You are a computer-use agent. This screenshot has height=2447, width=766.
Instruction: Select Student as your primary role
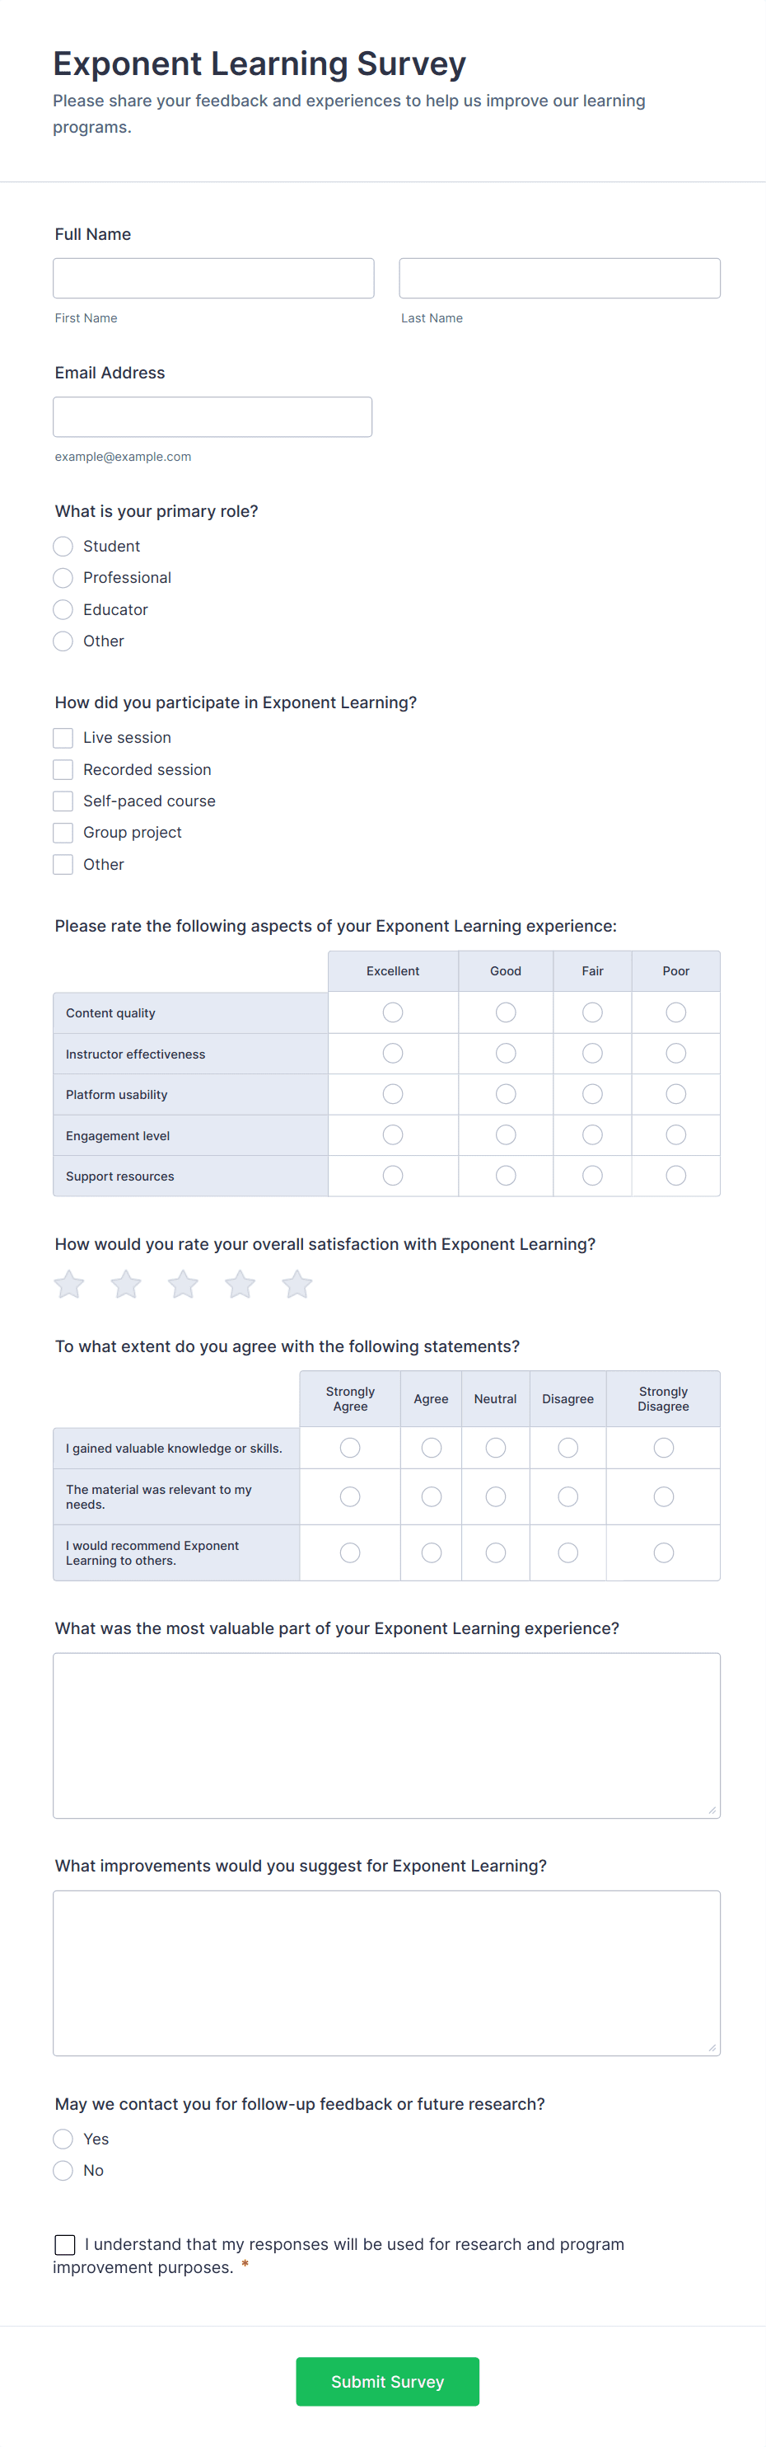click(x=63, y=546)
